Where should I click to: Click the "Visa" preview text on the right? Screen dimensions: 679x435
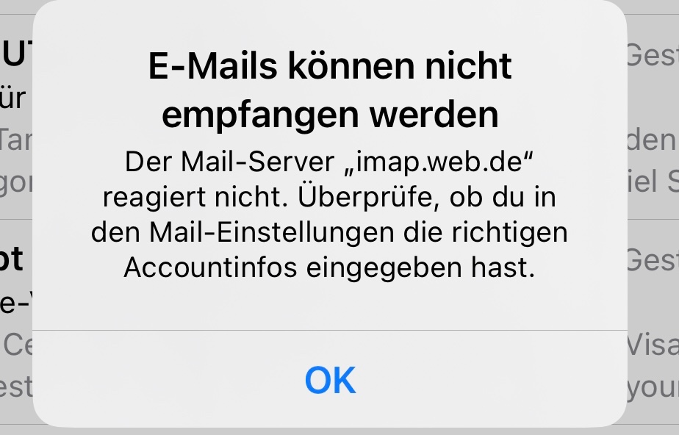coord(653,345)
